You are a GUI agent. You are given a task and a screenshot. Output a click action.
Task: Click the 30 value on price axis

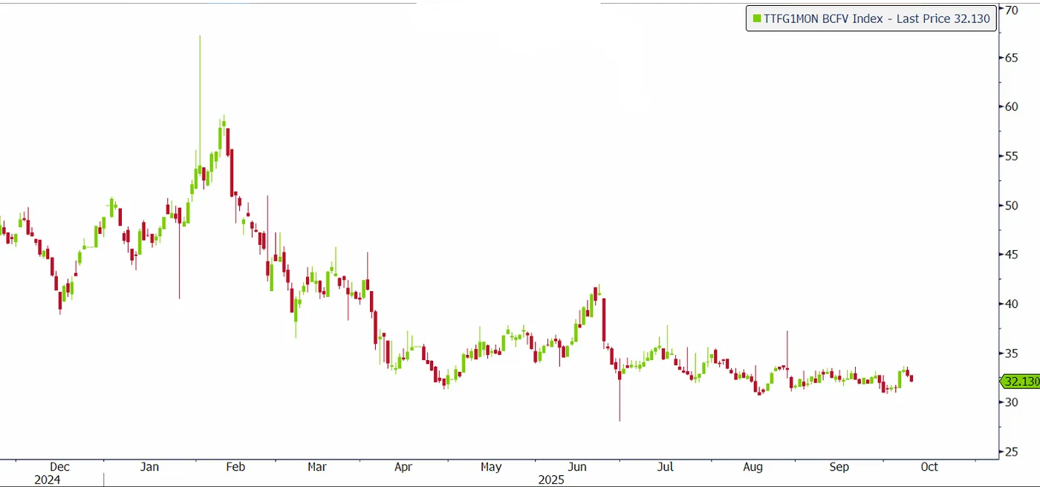click(1011, 402)
